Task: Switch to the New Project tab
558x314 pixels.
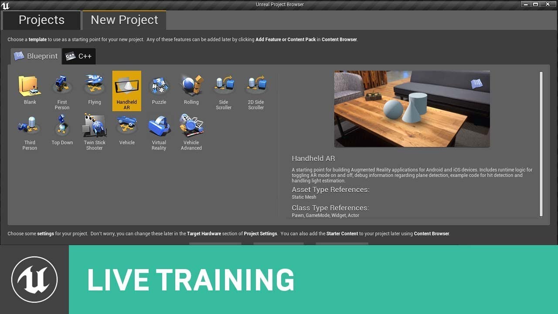Action: [124, 20]
